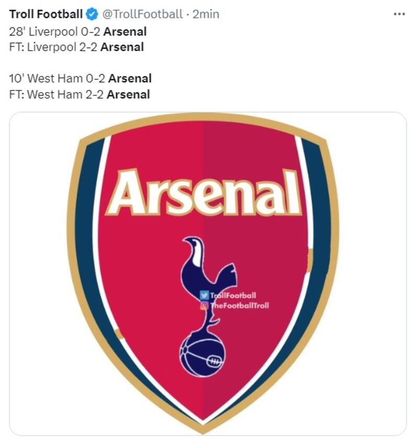Click the TheFootballTroll watermark text

coord(239,305)
